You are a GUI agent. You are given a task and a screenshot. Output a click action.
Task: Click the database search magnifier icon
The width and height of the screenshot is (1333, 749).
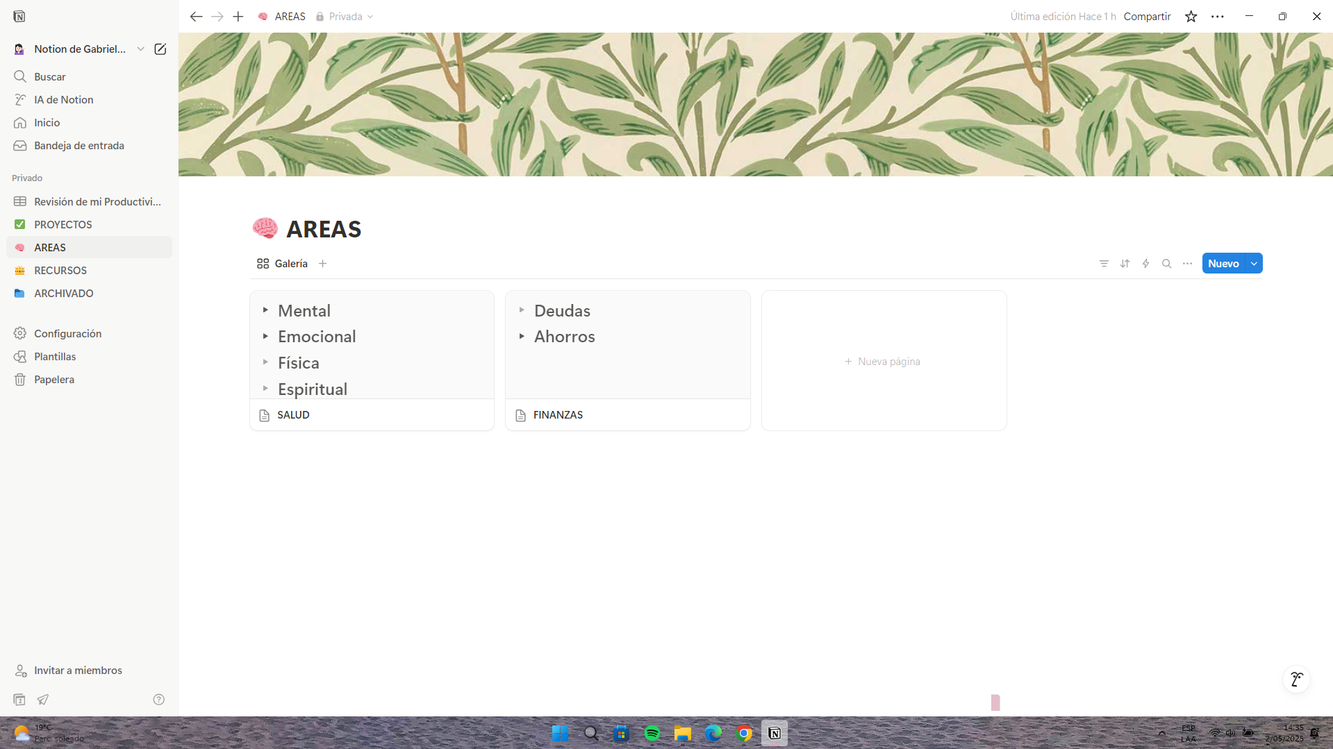[x=1166, y=264]
